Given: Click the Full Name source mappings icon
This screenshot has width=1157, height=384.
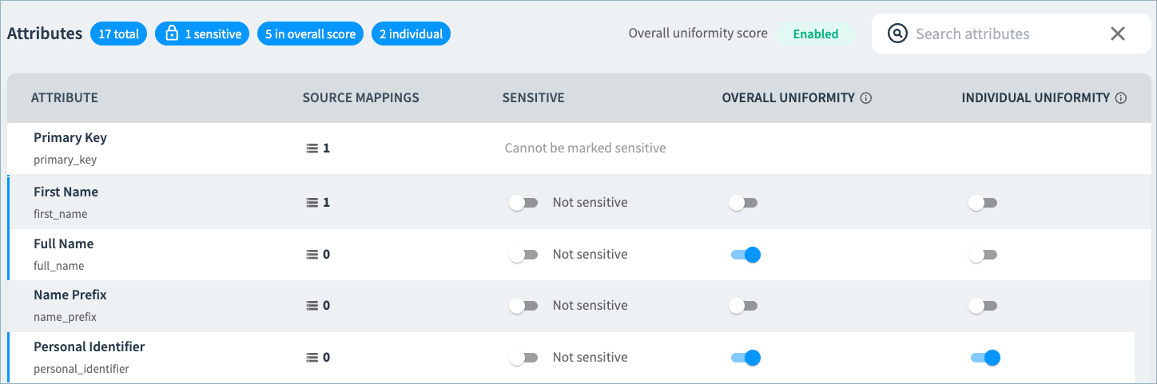Looking at the screenshot, I should pyautogui.click(x=312, y=255).
